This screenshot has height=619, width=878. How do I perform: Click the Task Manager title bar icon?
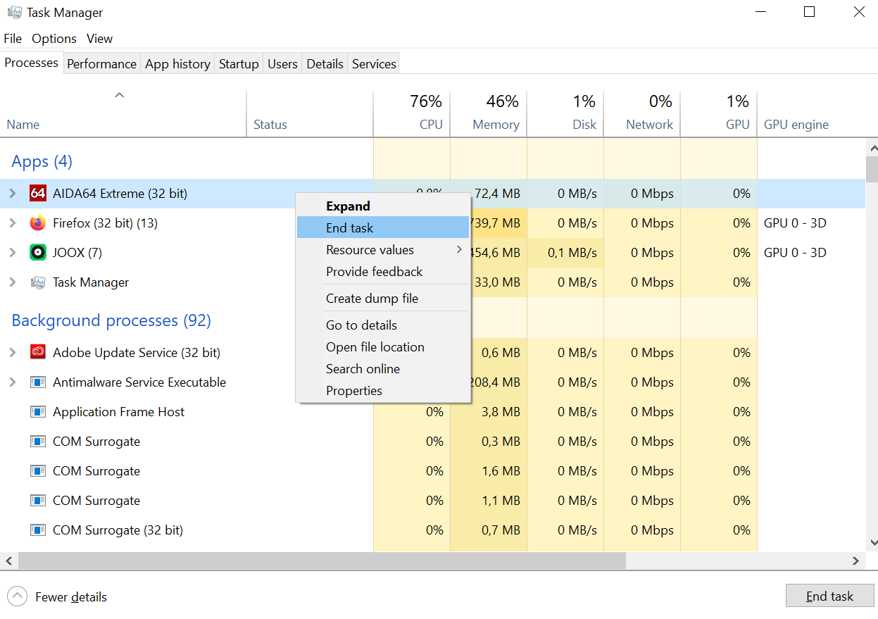pyautogui.click(x=15, y=13)
